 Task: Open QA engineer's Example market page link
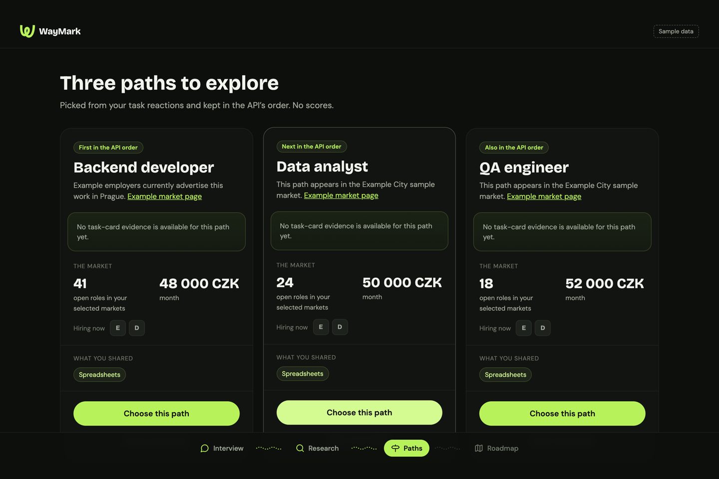(x=544, y=196)
